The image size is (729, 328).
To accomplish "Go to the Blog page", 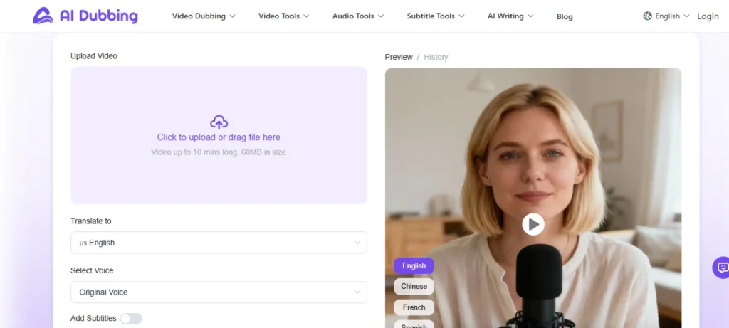I will click(565, 17).
